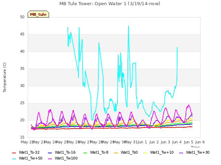The image size is (221, 165).
Task: Toggle the Wat1_Ts-8 legend entry
Action: click(x=96, y=153)
